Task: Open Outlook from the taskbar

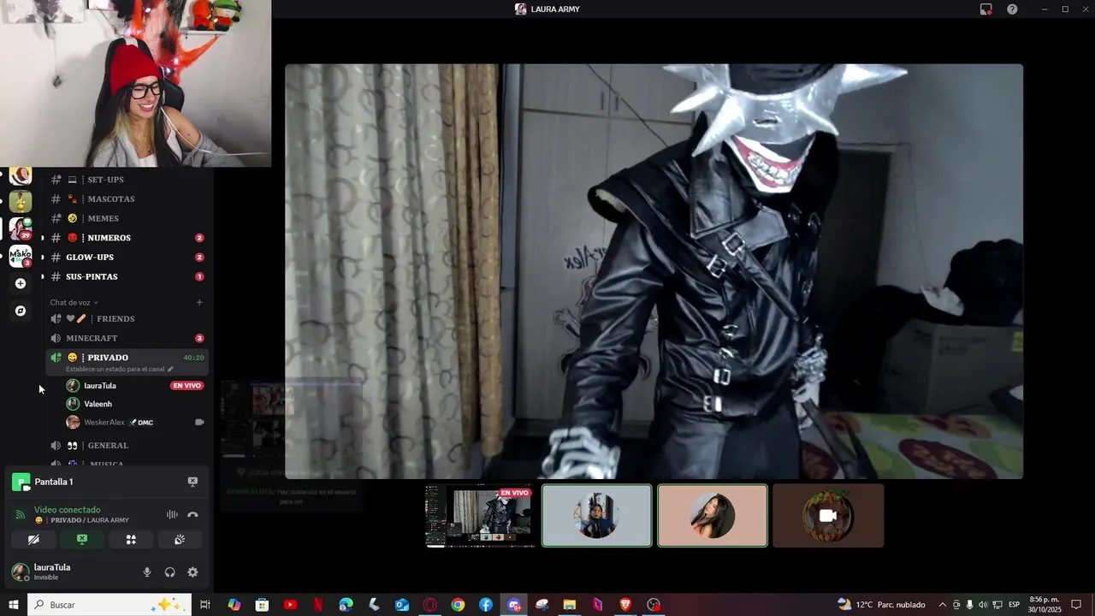Action: 402,605
